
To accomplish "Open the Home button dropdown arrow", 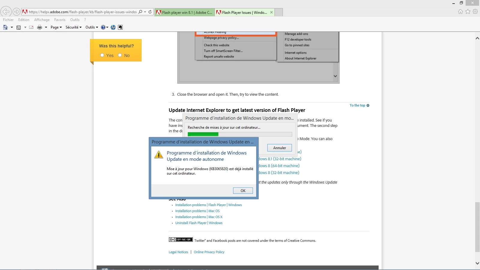I will 12,27.
